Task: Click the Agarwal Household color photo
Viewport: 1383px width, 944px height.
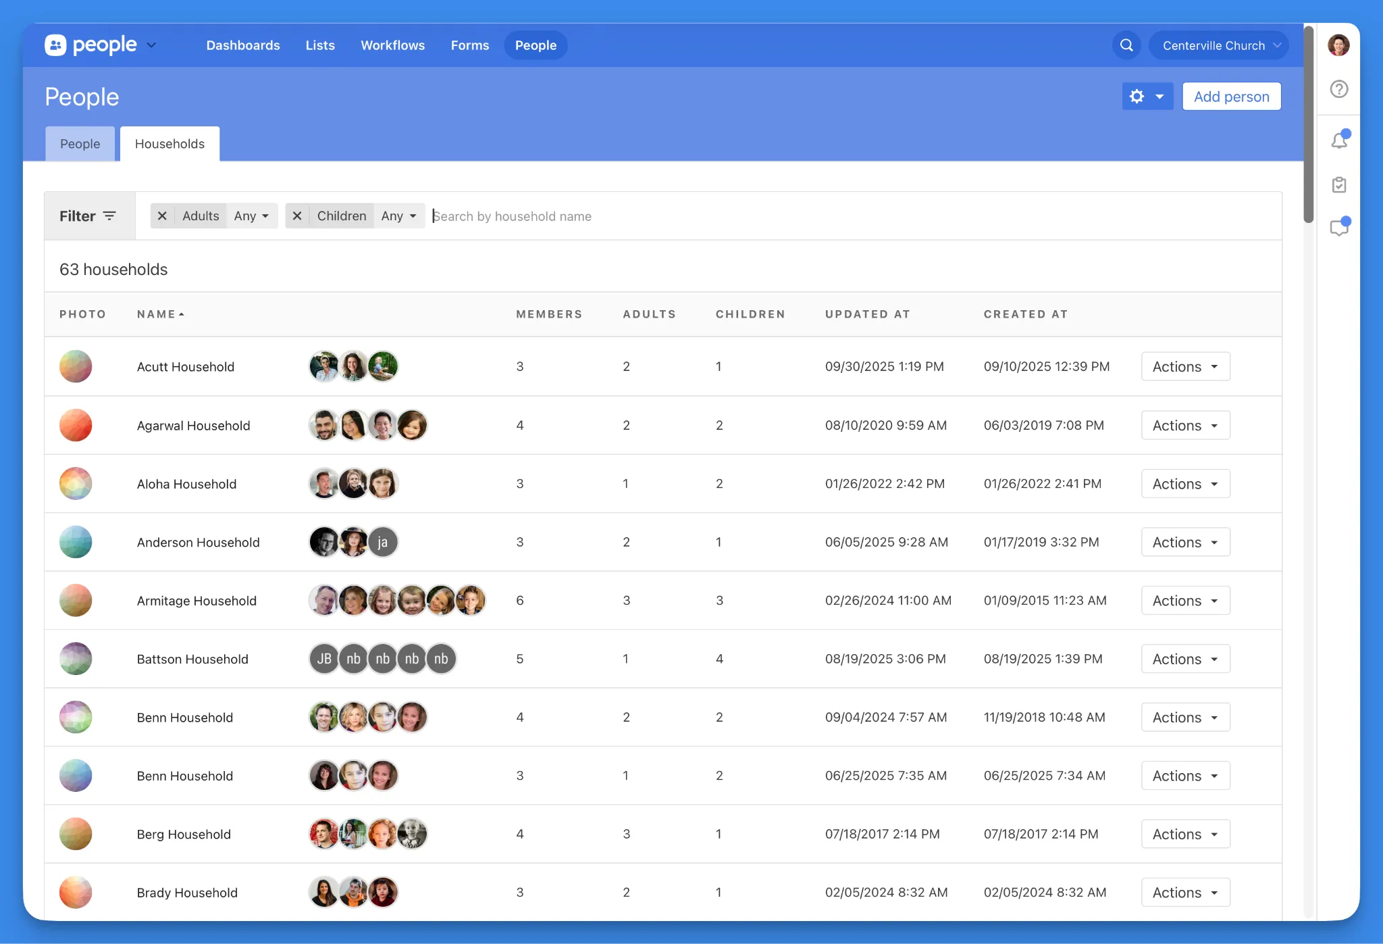Action: click(x=76, y=425)
